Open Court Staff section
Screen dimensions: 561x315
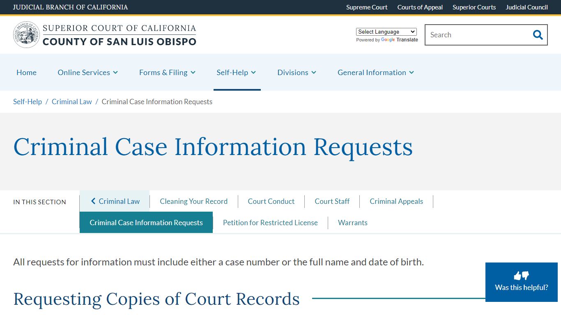click(332, 201)
